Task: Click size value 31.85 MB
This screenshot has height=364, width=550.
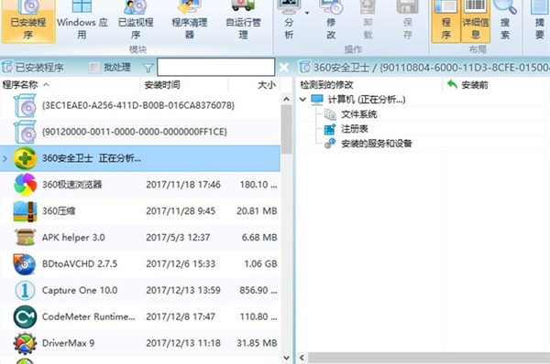Action: (x=257, y=343)
